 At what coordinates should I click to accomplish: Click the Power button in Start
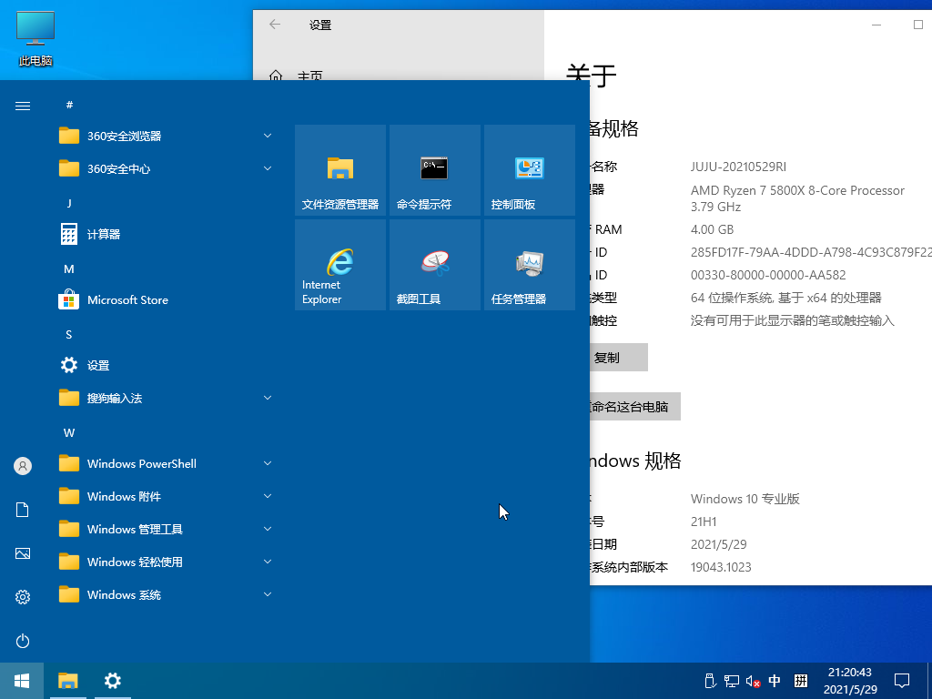[x=23, y=641]
